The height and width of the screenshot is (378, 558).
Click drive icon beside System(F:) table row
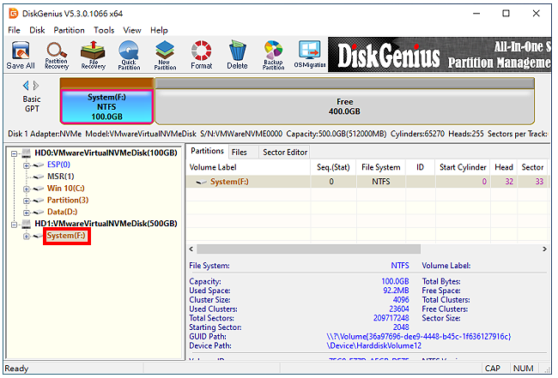click(x=202, y=183)
